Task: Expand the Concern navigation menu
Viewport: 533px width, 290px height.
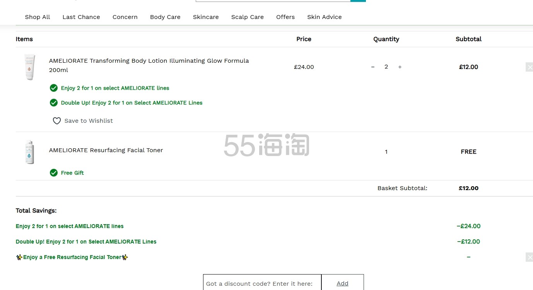Action: click(125, 17)
